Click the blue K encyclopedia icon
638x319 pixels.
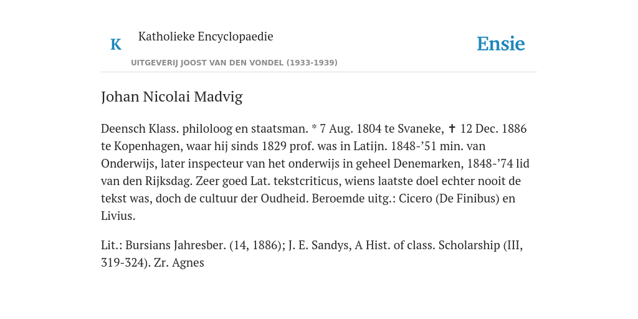pos(116,44)
